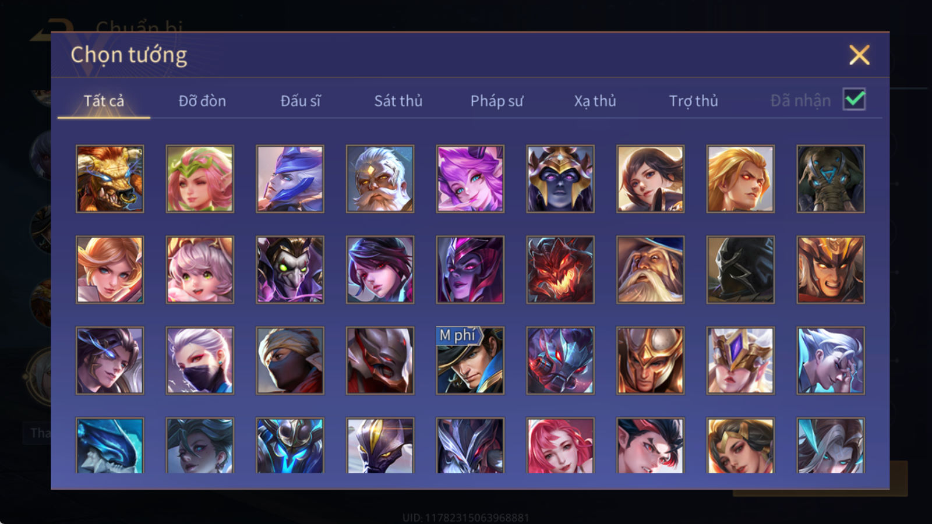Select the purple-haired girl hero portrait
Screen dimensions: 932x524
(x=470, y=179)
